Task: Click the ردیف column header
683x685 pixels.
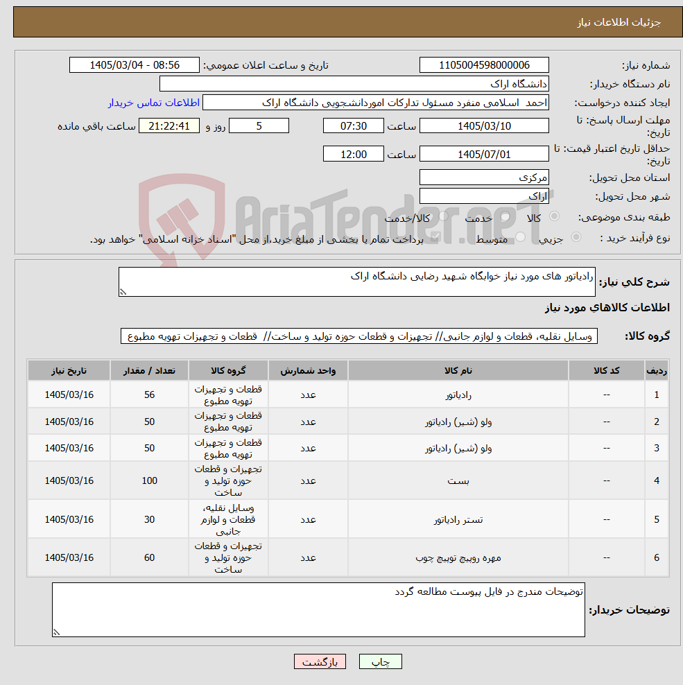Action: coord(657,370)
